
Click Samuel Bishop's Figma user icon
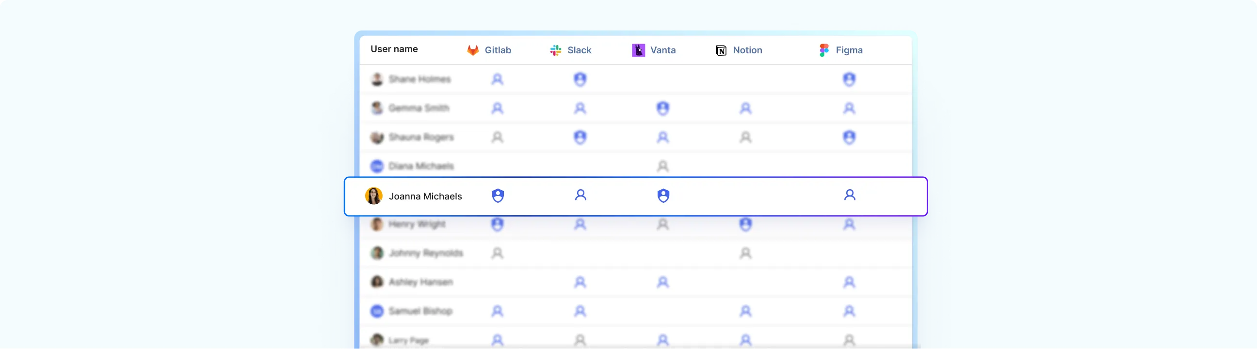click(849, 311)
